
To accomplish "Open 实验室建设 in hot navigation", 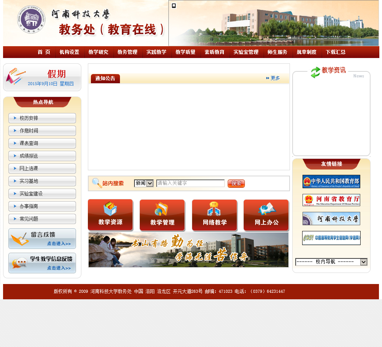I will (x=42, y=194).
